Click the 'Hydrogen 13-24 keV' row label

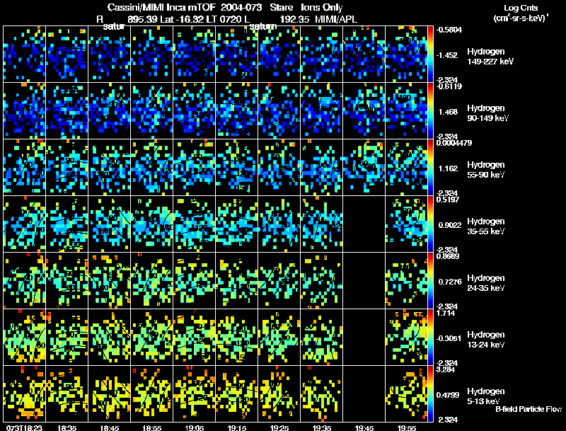[x=486, y=340]
